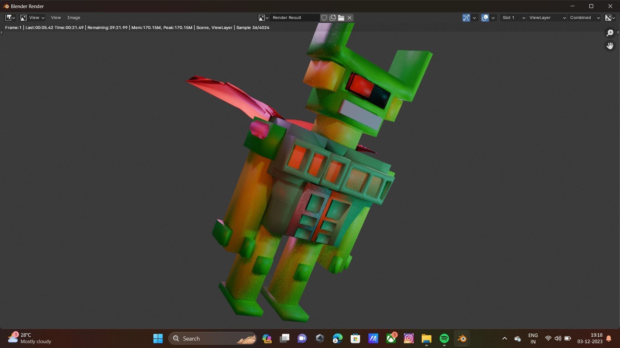
Task: Open Copilot preview from taskbar
Action: point(267,338)
